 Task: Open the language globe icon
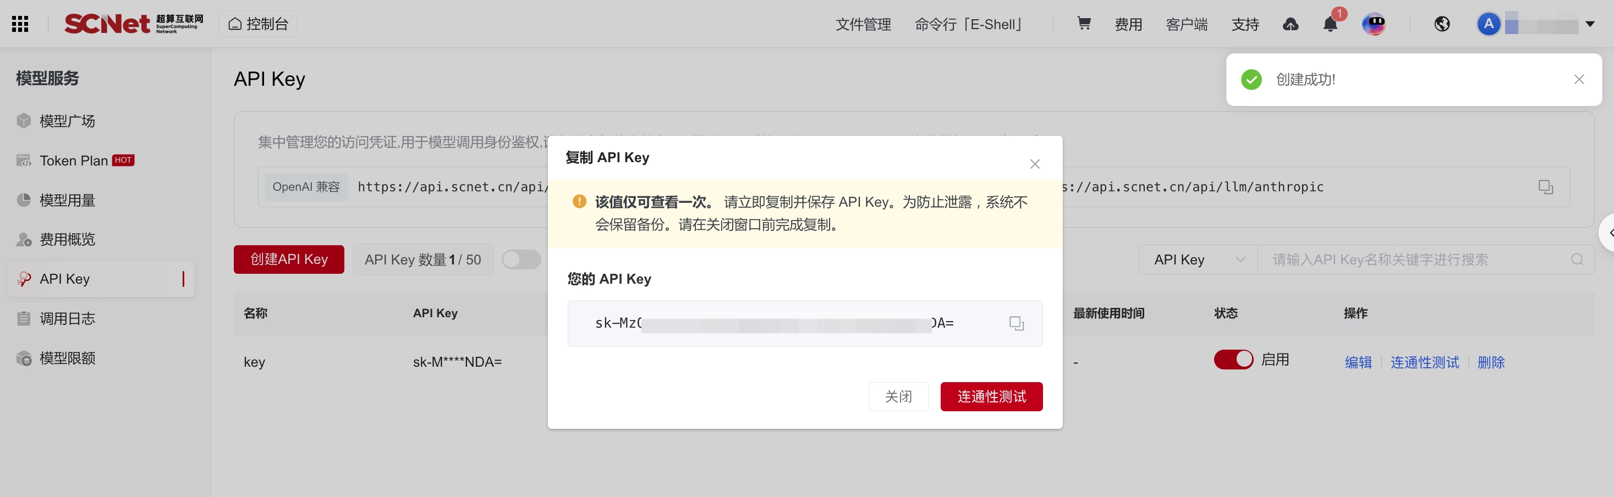[x=1442, y=24]
